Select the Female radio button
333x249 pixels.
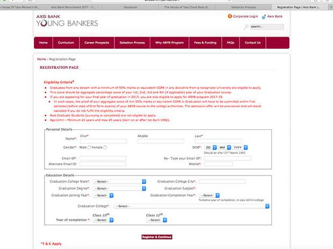click(105, 148)
